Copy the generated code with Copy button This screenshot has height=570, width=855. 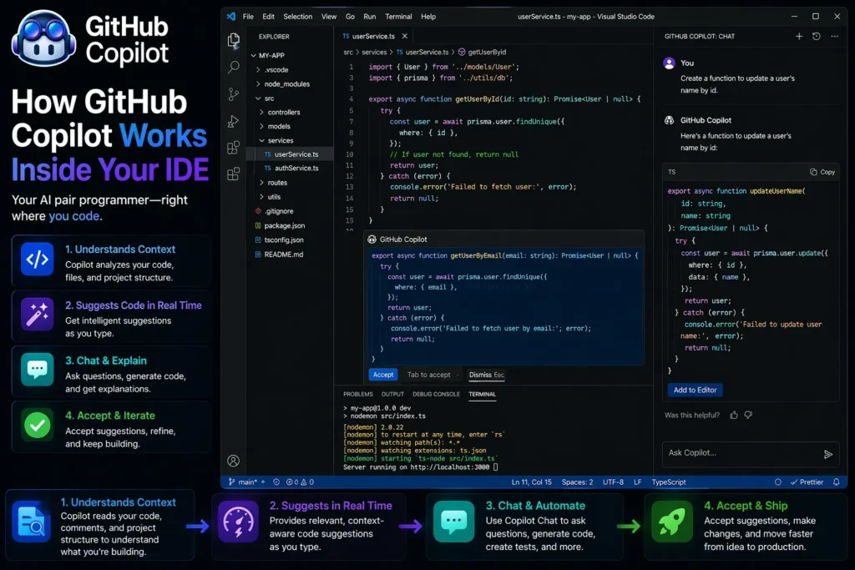(822, 172)
